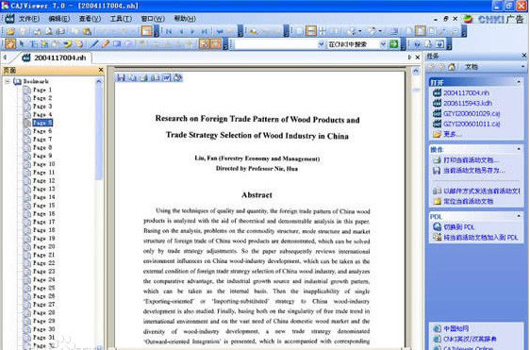Toggle the highlighted page layout button
This screenshot has width=530, height=350.
[421, 31]
